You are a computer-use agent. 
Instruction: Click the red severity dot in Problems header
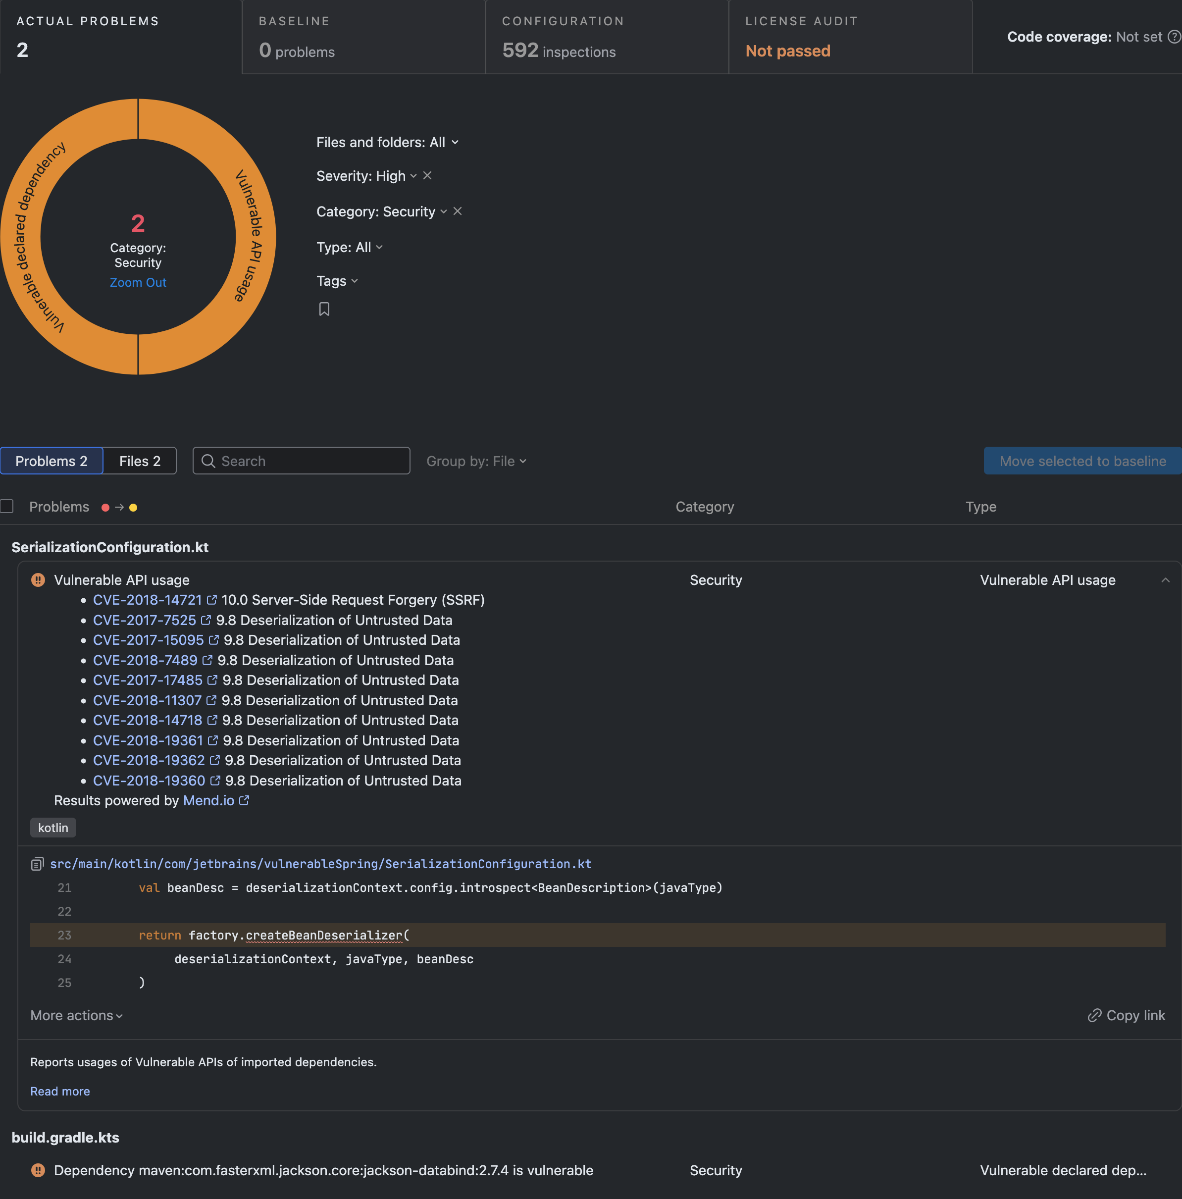tap(105, 508)
